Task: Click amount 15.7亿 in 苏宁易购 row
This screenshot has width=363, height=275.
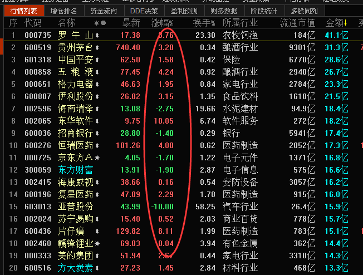Action: pyautogui.click(x=336, y=219)
